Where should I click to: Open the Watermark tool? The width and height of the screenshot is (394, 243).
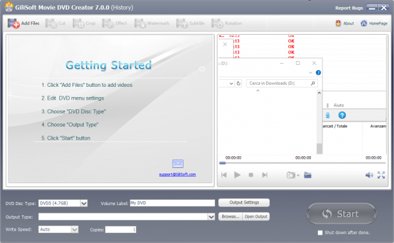(x=152, y=23)
